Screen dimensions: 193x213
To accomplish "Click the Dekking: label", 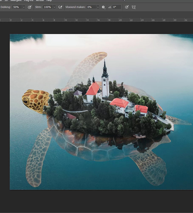I will coord(6,7).
